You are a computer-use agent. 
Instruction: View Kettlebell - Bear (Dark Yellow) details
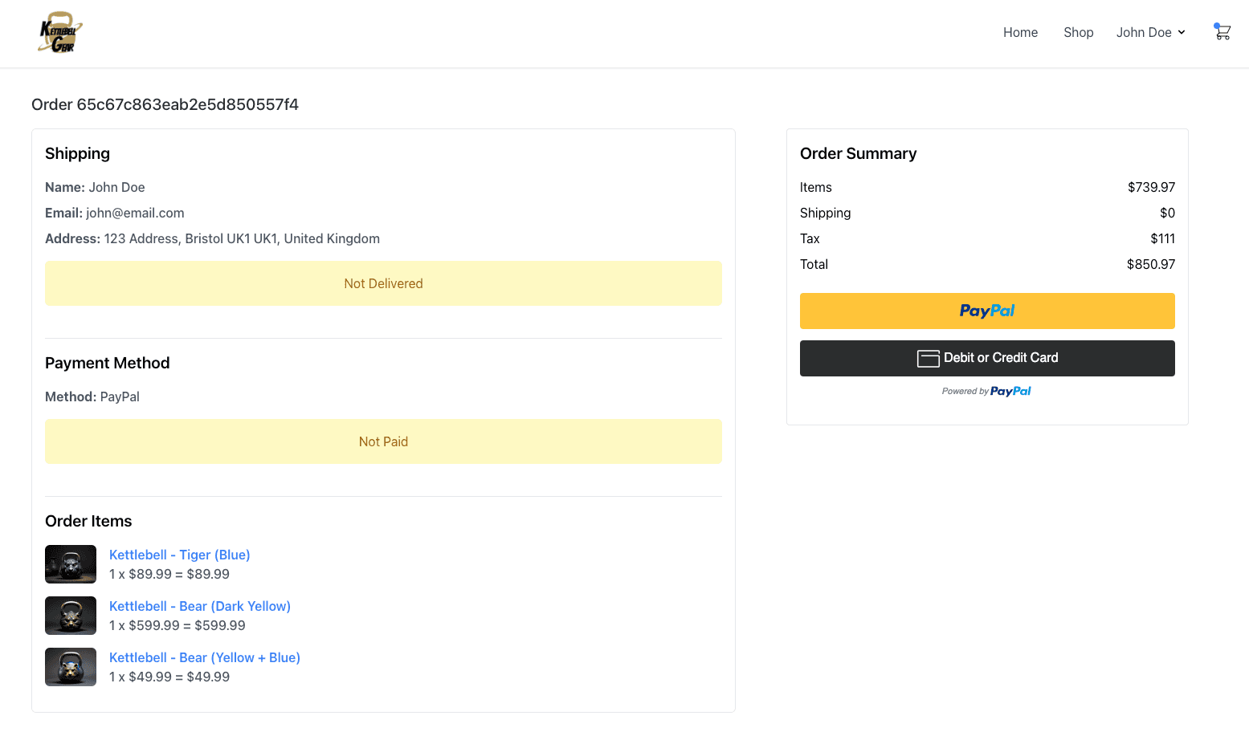click(199, 606)
